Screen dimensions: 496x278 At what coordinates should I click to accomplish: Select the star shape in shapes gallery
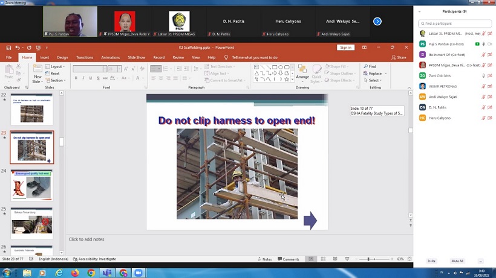pyautogui.click(x=287, y=79)
